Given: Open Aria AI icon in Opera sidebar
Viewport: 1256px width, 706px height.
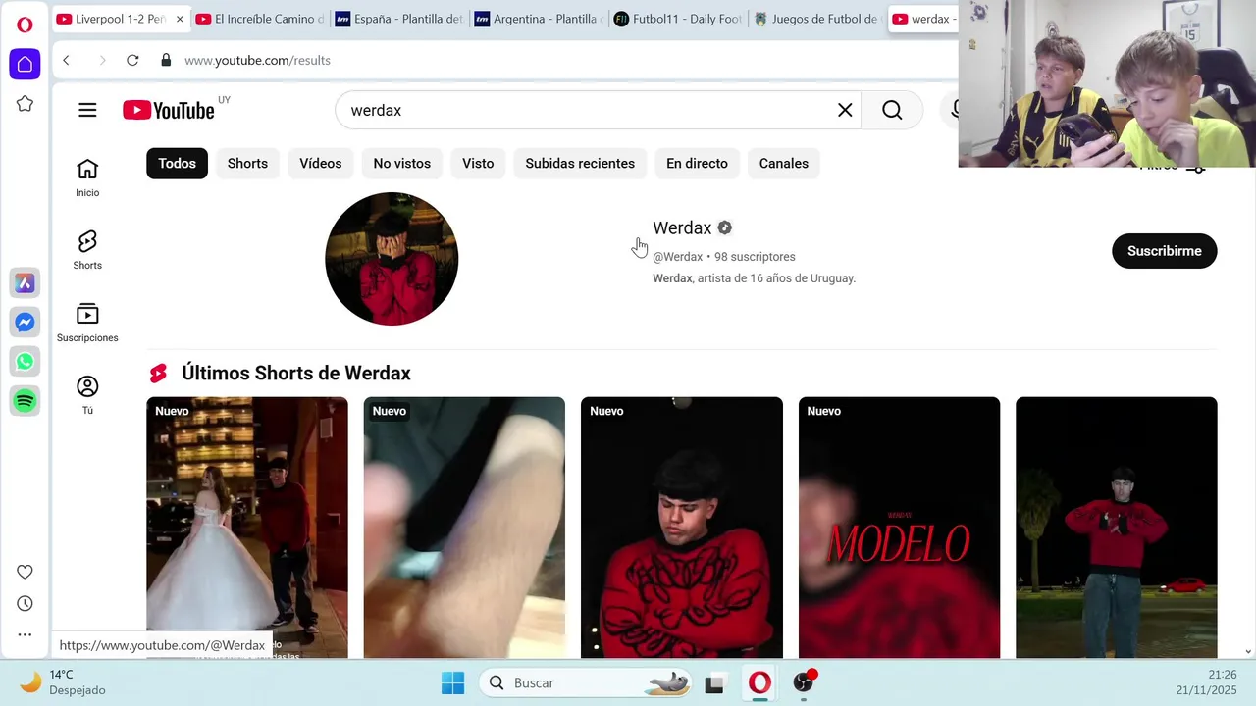Looking at the screenshot, I should click(25, 283).
